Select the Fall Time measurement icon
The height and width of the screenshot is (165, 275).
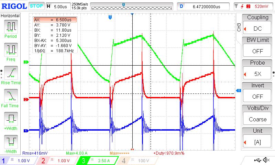tap(11, 96)
